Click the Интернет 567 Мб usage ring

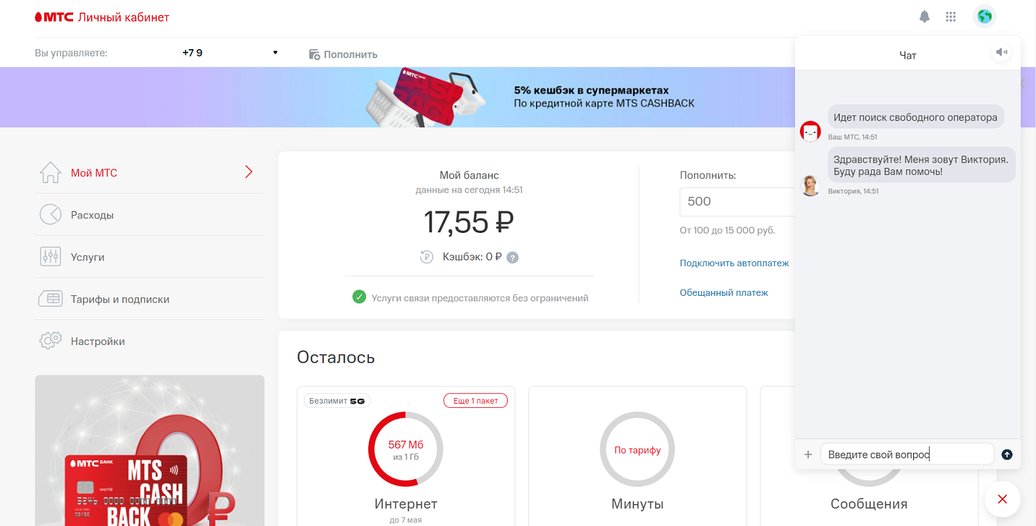coord(405,449)
